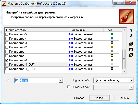Toggle the Значения по X checkbox
The image size is (138, 104).
point(69,87)
